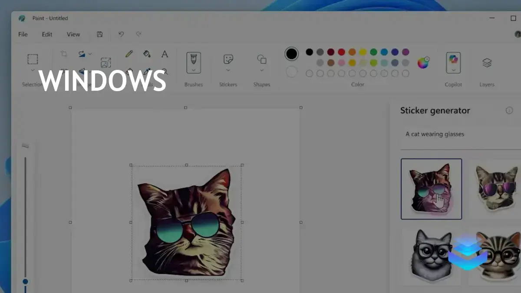Select the Pencil tool
The image size is (521, 293).
[x=129, y=53]
